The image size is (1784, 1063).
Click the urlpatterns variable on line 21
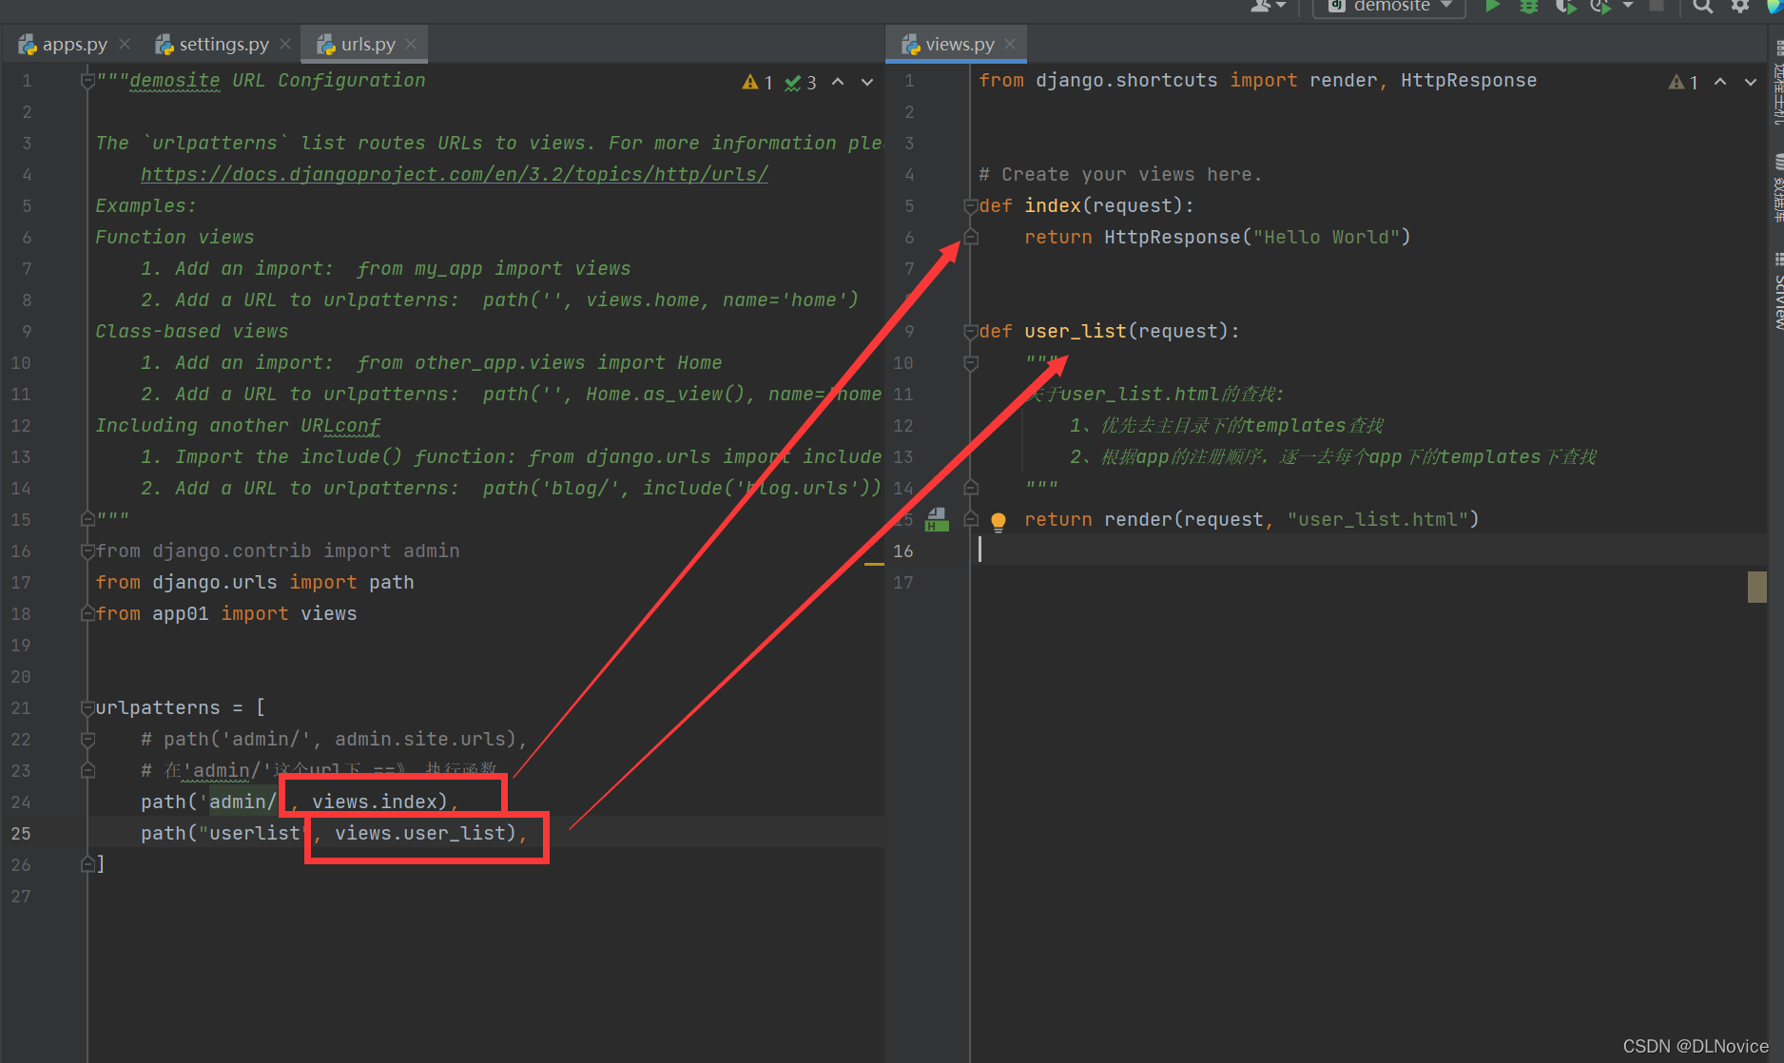[158, 708]
